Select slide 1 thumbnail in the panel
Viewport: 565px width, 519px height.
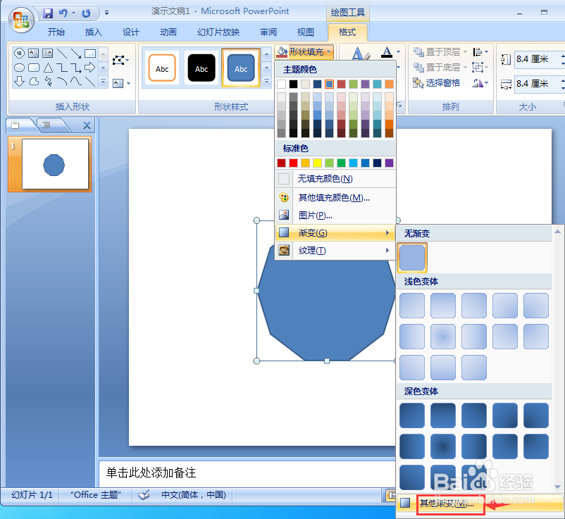click(x=55, y=164)
